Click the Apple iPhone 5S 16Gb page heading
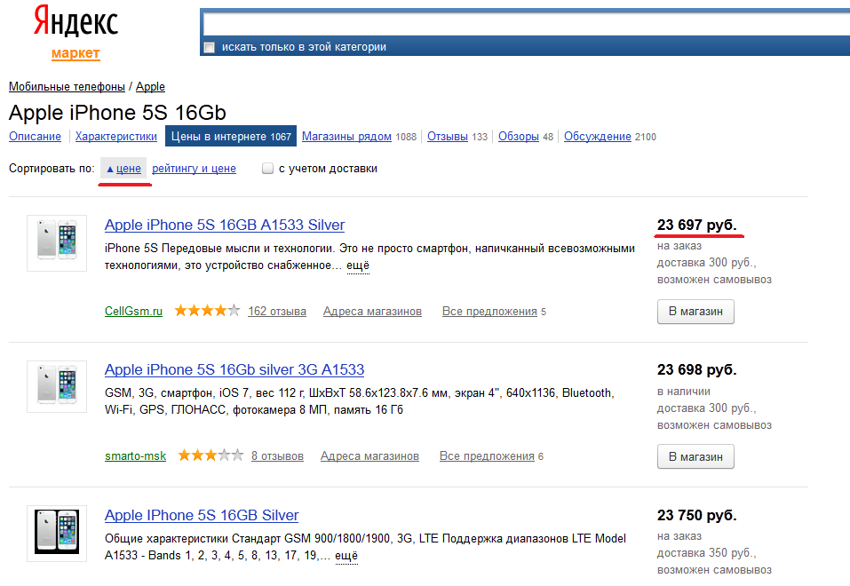 (117, 113)
